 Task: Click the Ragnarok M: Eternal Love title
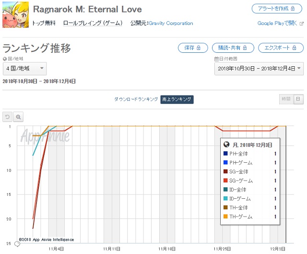pos(87,9)
